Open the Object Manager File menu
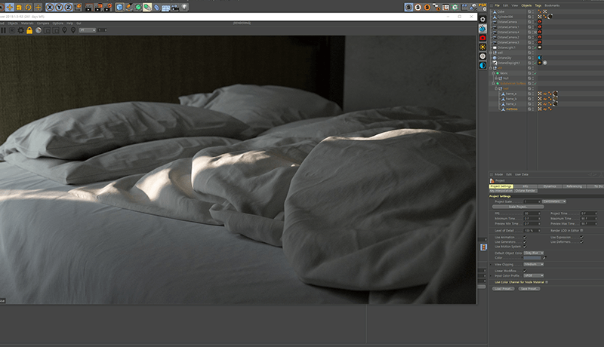The image size is (604, 347). [497, 5]
